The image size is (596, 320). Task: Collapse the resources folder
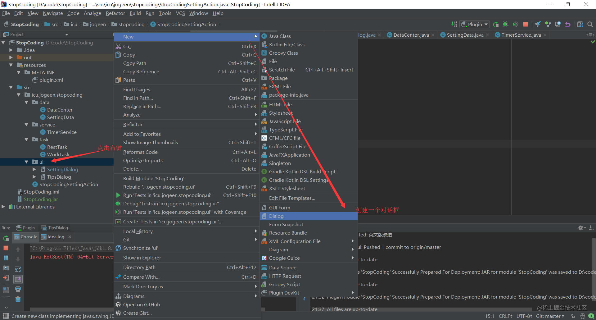[x=11, y=65]
